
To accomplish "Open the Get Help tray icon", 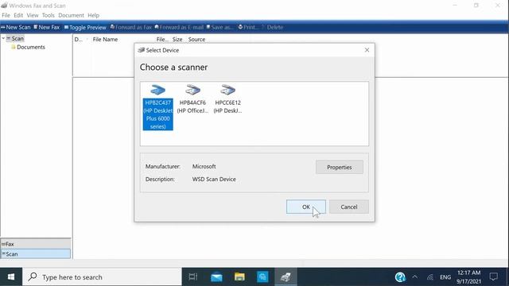I will pyautogui.click(x=400, y=277).
